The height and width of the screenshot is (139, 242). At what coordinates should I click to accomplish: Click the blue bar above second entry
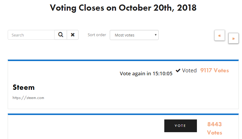(x=123, y=114)
